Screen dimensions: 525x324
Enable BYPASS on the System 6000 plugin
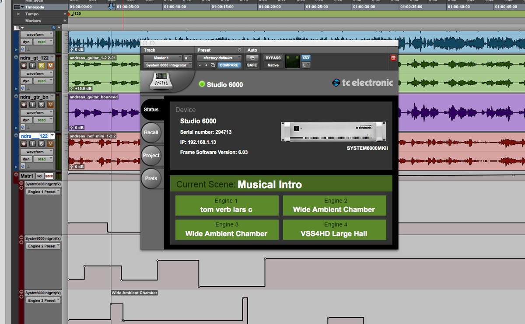tap(273, 58)
